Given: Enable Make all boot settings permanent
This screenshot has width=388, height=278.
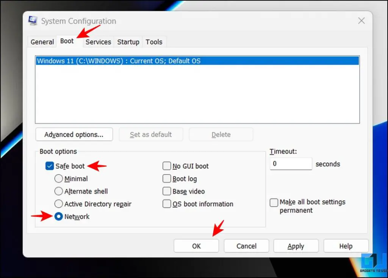Looking at the screenshot, I should pyautogui.click(x=274, y=202).
